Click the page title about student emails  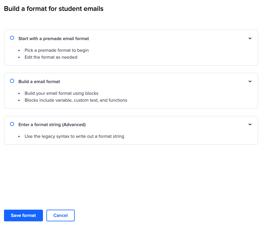click(x=54, y=8)
